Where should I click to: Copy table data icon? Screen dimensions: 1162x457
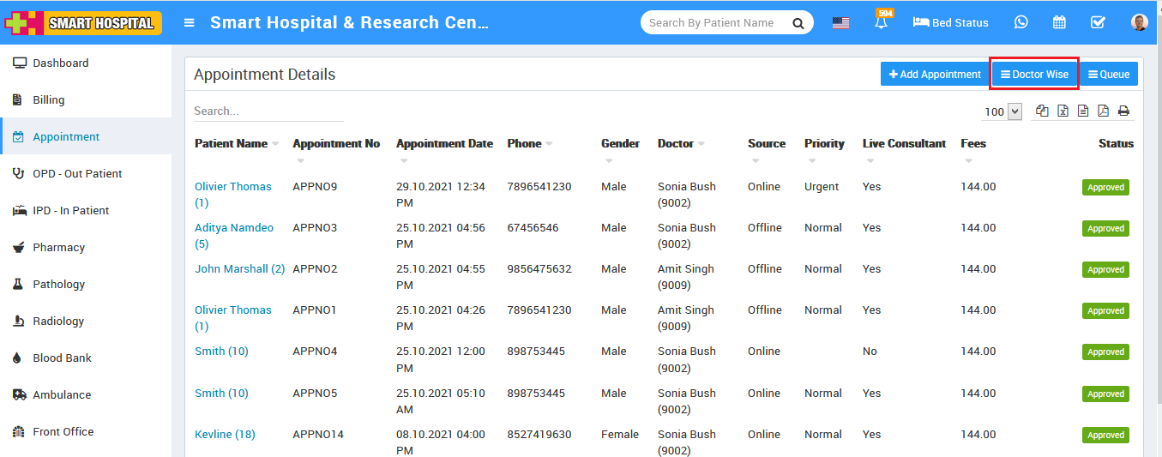(x=1042, y=111)
